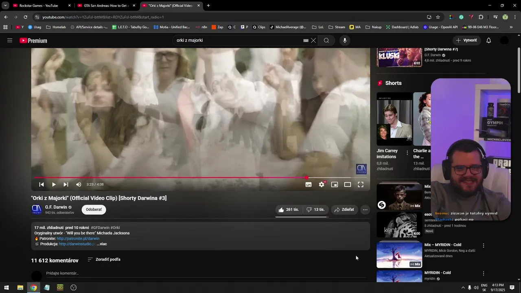
Task: Open the on-screen keyboard in search box
Action: point(306,40)
